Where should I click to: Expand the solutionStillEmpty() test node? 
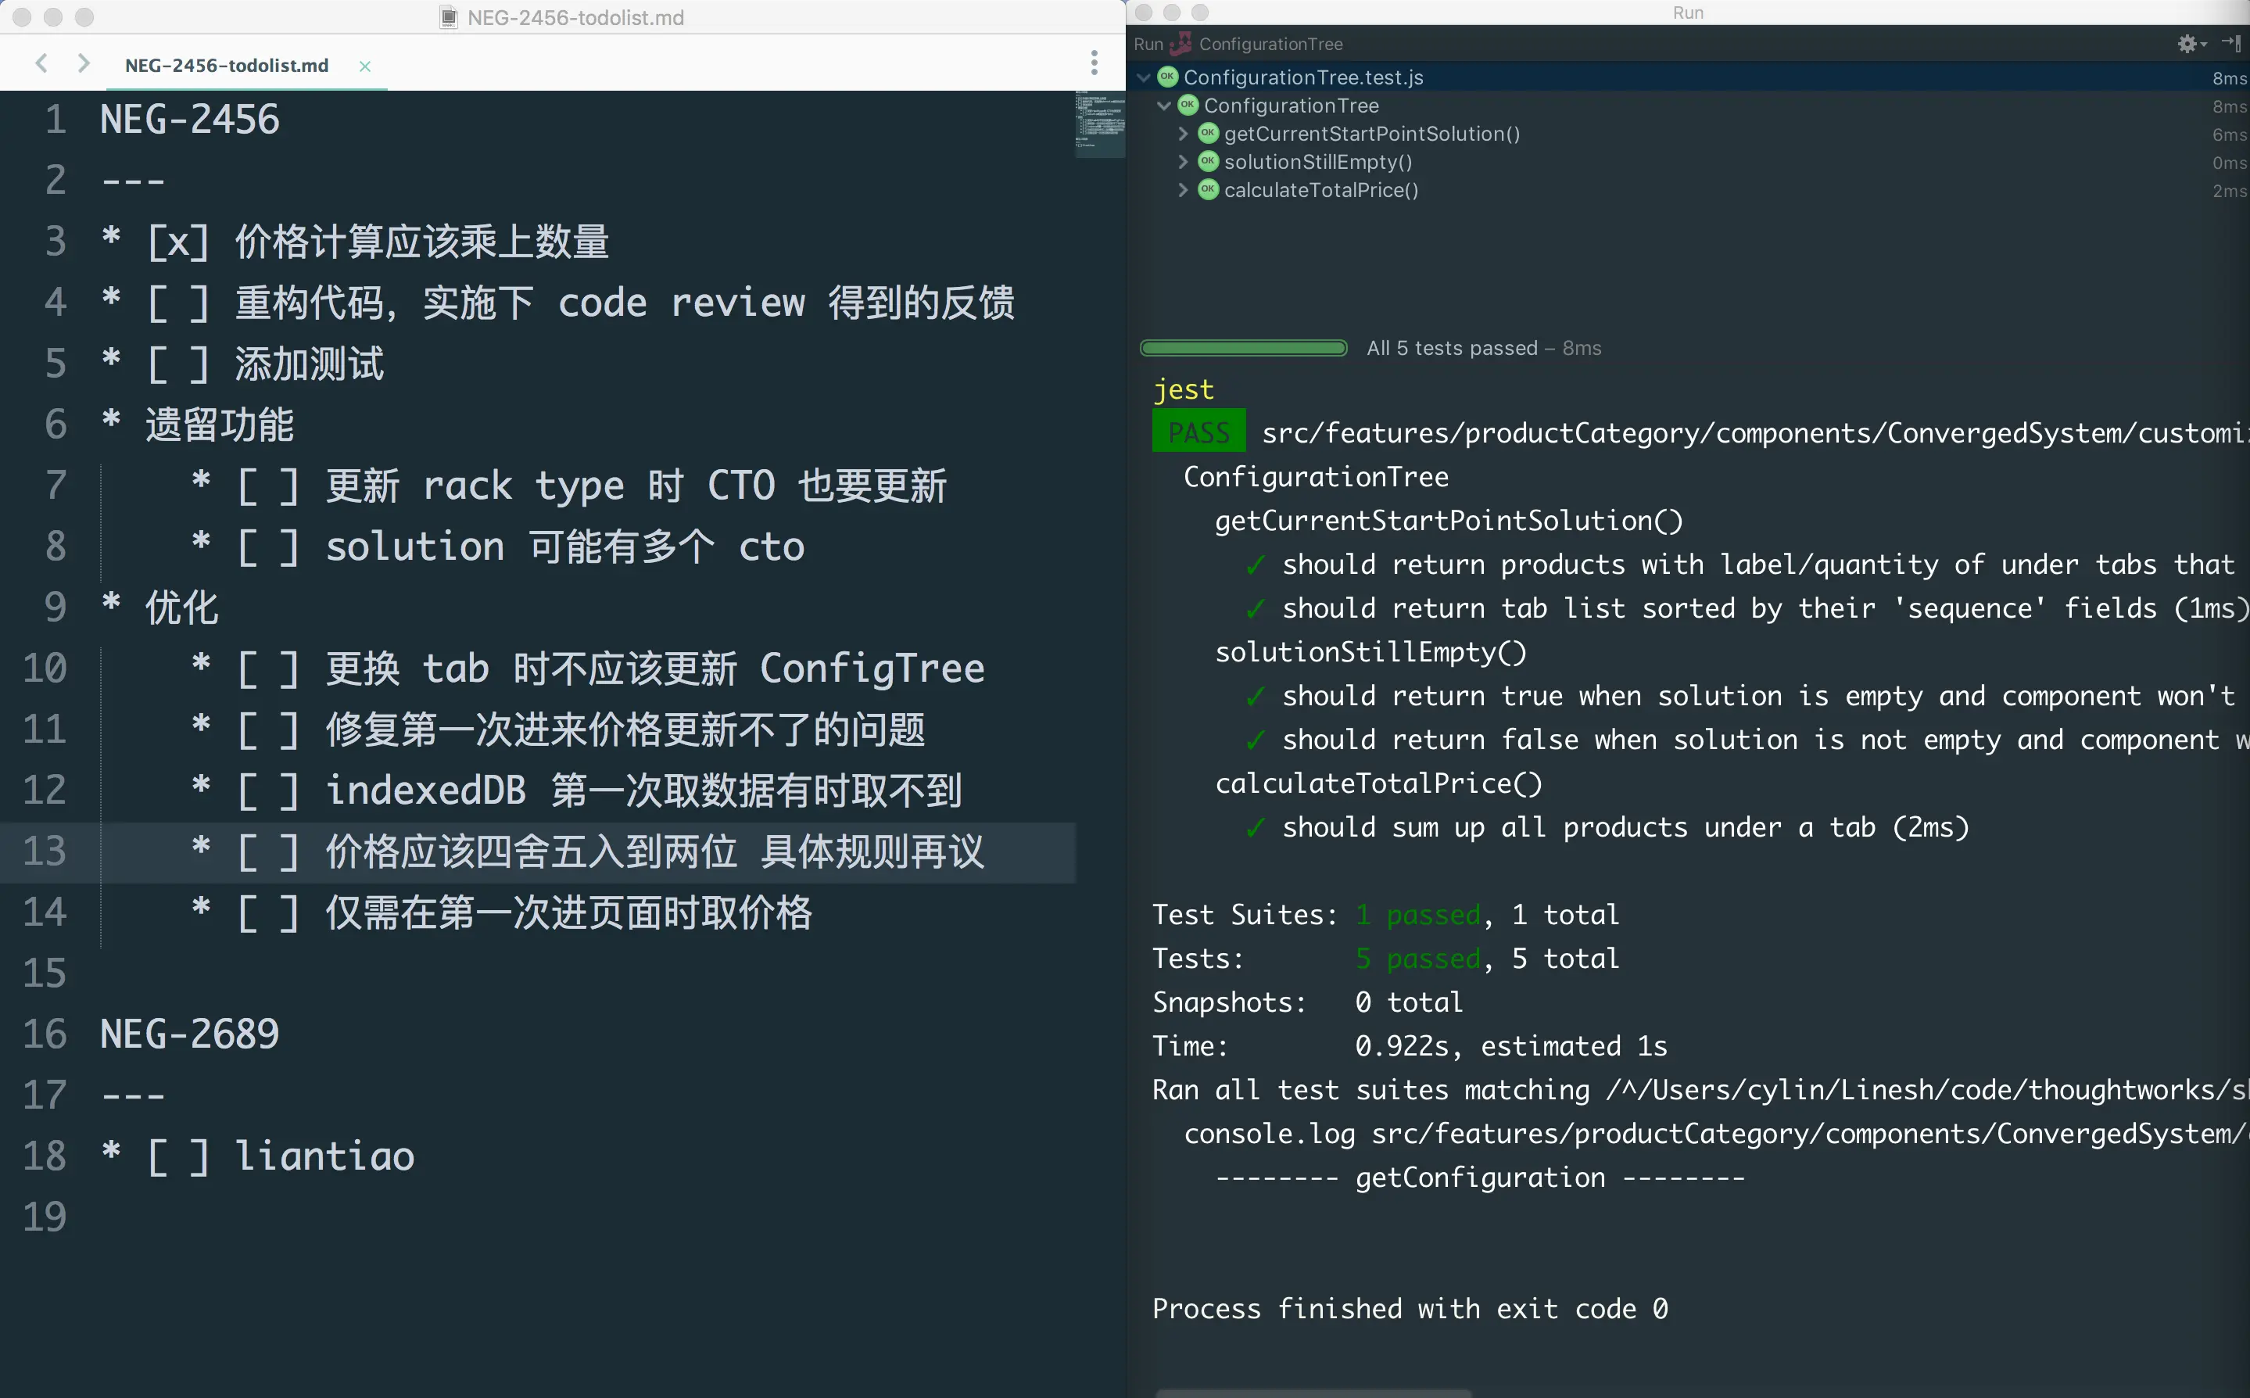tap(1183, 162)
